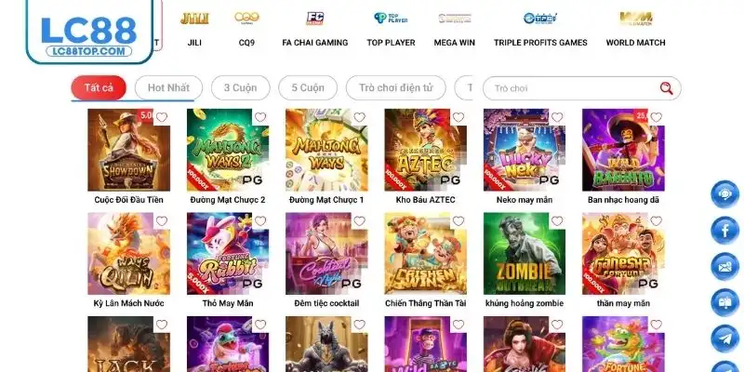The width and height of the screenshot is (744, 372).
Task: Open the customer support headset icon
Action: click(725, 194)
